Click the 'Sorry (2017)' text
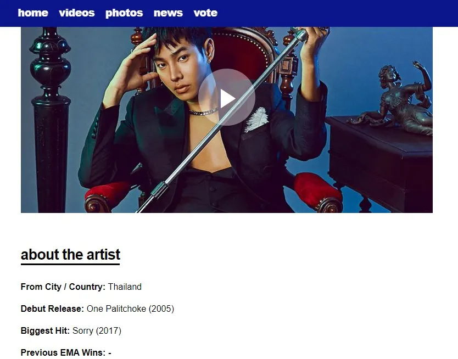Image resolution: width=458 pixels, height=359 pixels. [97, 330]
